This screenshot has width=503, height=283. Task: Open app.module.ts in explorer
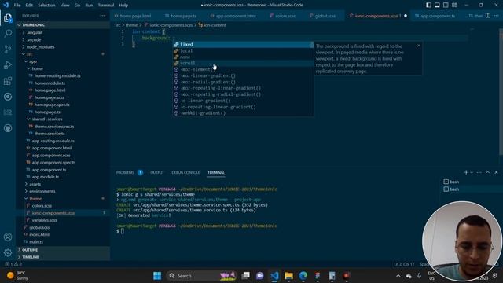pos(46,177)
